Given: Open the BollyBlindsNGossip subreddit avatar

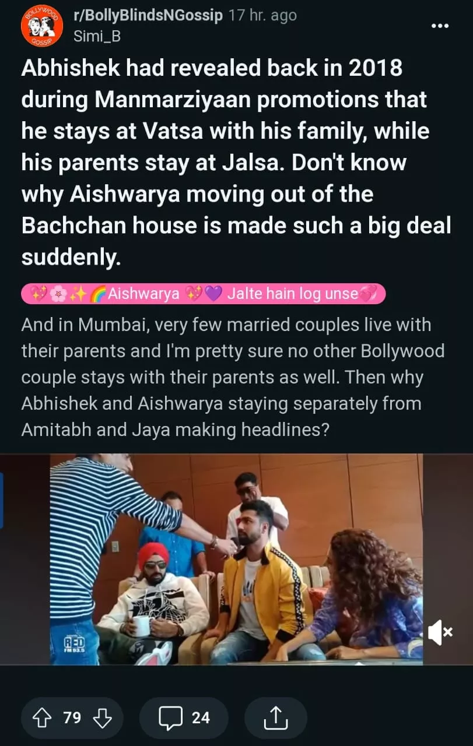Looking at the screenshot, I should click(41, 26).
